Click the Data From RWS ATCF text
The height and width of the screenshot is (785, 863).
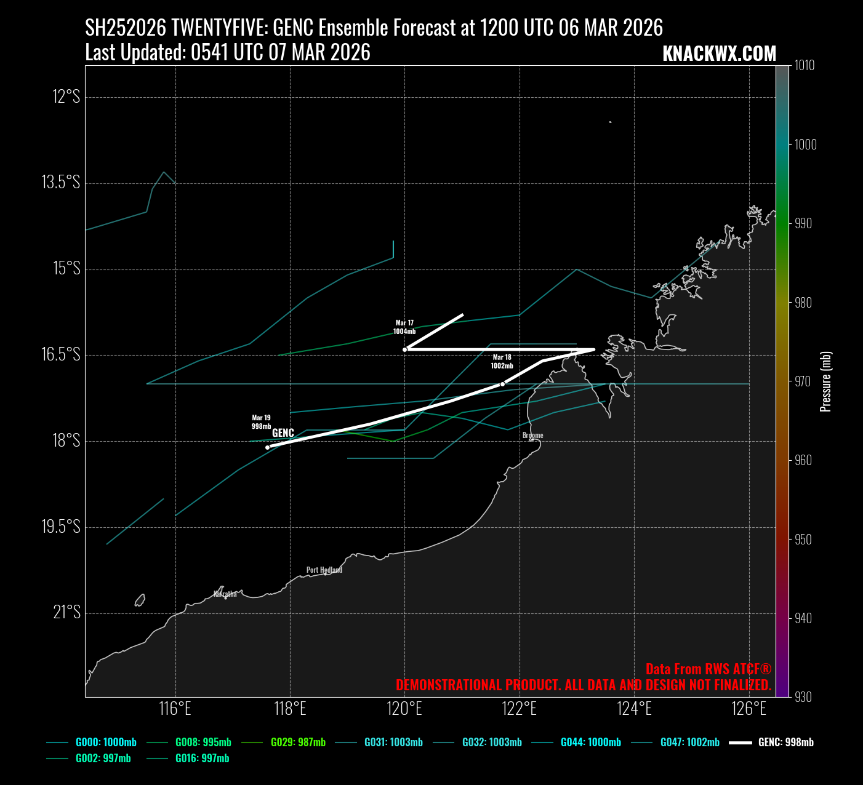(x=708, y=669)
